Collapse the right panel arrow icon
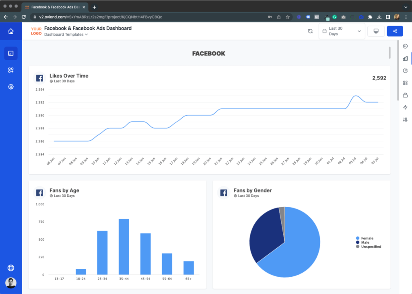This screenshot has width=412, height=294. 406,46
